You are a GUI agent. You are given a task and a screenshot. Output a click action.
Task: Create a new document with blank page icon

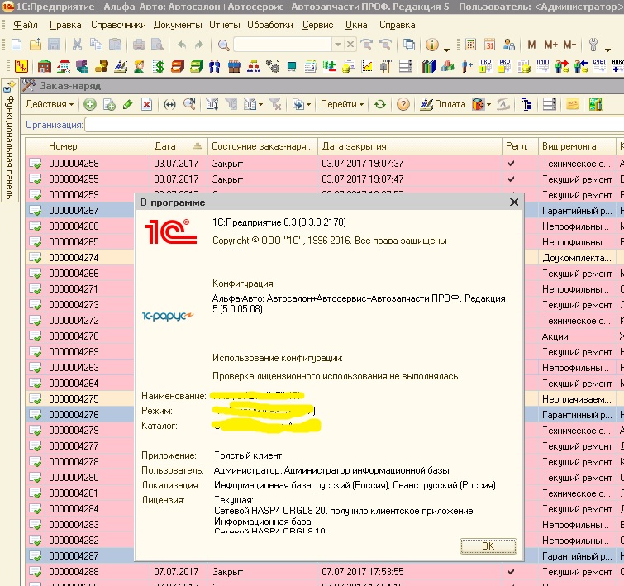pyautogui.click(x=17, y=45)
